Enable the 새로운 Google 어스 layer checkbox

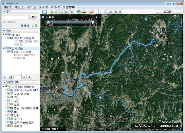pos(9,90)
